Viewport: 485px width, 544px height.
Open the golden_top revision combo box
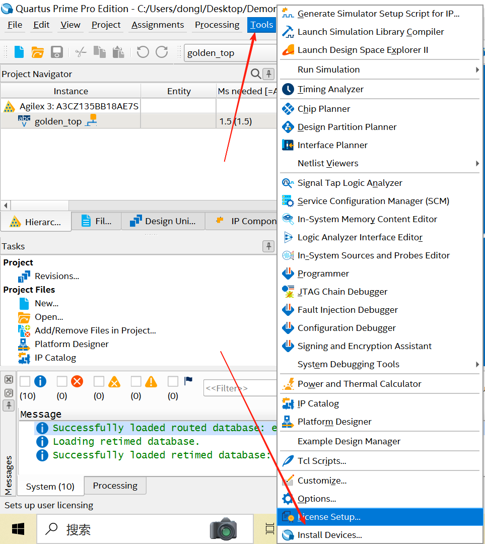pos(230,53)
